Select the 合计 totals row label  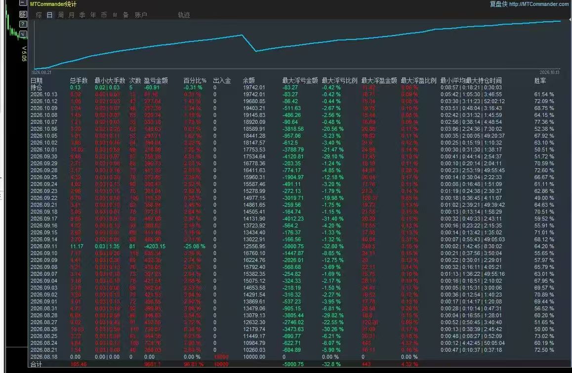37,364
